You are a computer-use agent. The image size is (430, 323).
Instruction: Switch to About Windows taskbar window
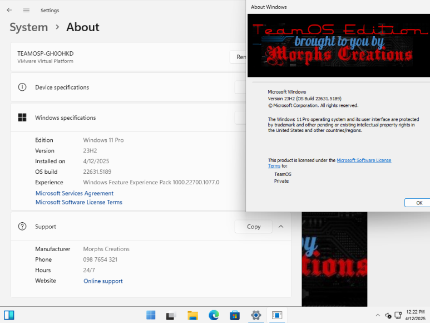click(277, 315)
